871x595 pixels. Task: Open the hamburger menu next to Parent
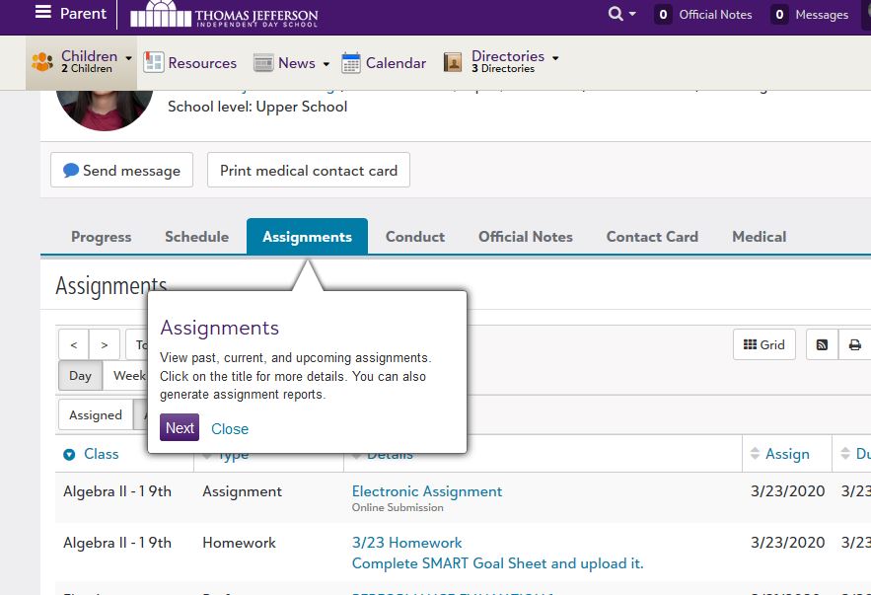(42, 13)
